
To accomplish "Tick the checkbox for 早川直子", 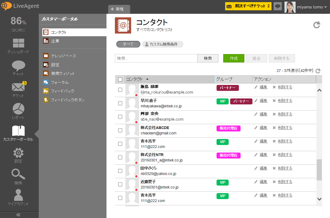I will tap(120, 103).
